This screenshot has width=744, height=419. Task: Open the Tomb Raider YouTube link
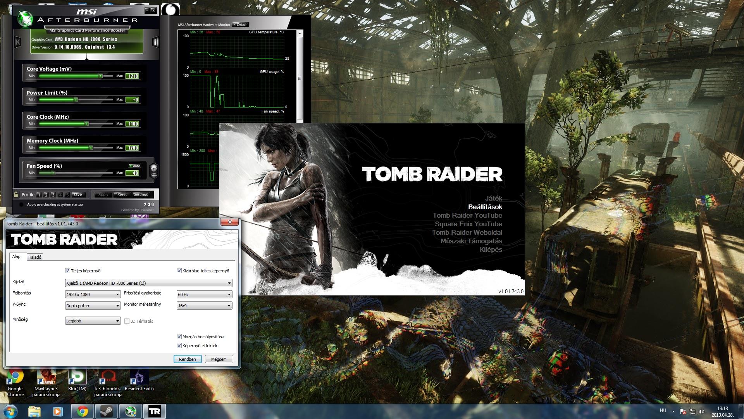[467, 215]
